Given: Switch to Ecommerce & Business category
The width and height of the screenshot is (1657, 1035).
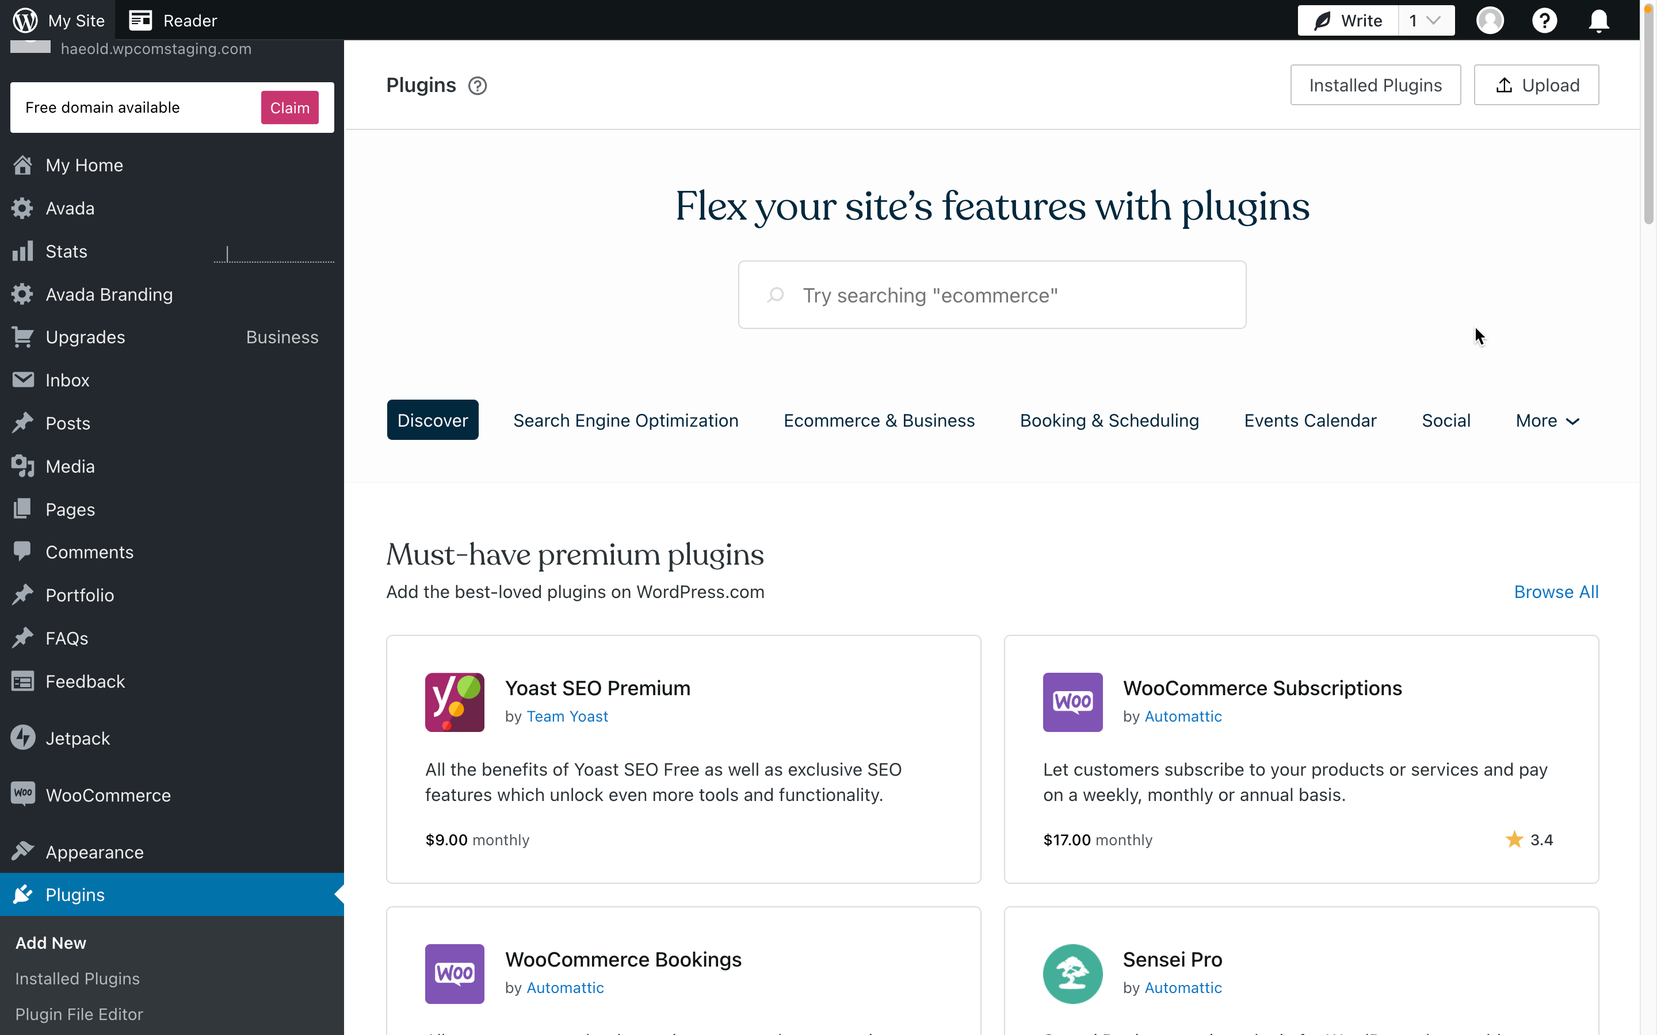Looking at the screenshot, I should (879, 420).
